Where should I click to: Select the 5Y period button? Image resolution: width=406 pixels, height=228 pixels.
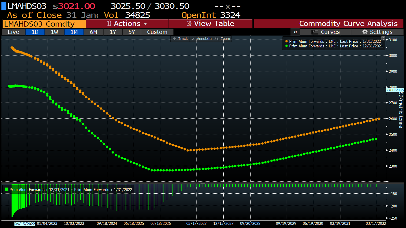[x=131, y=32]
